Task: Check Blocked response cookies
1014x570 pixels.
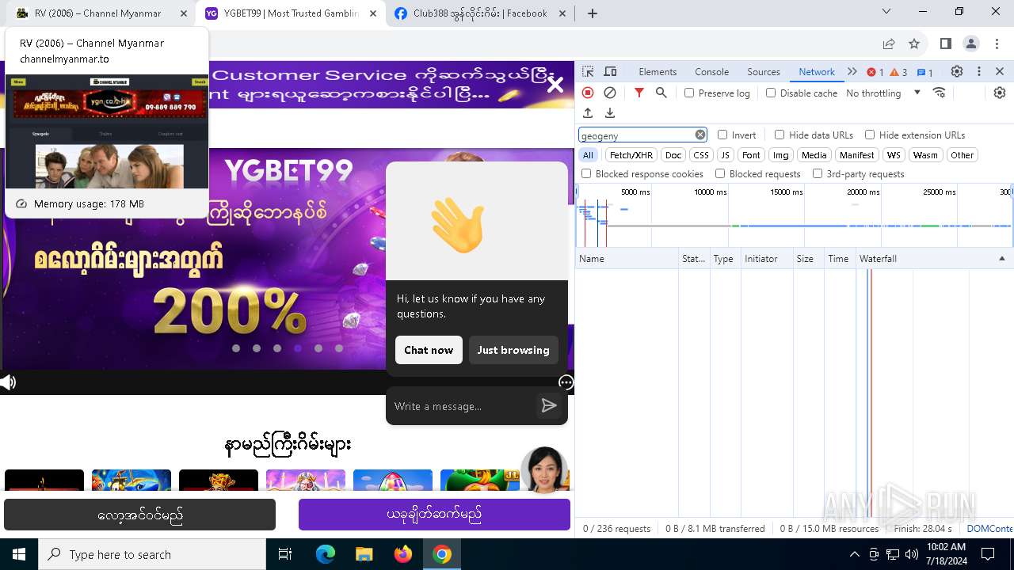Action: [x=586, y=173]
